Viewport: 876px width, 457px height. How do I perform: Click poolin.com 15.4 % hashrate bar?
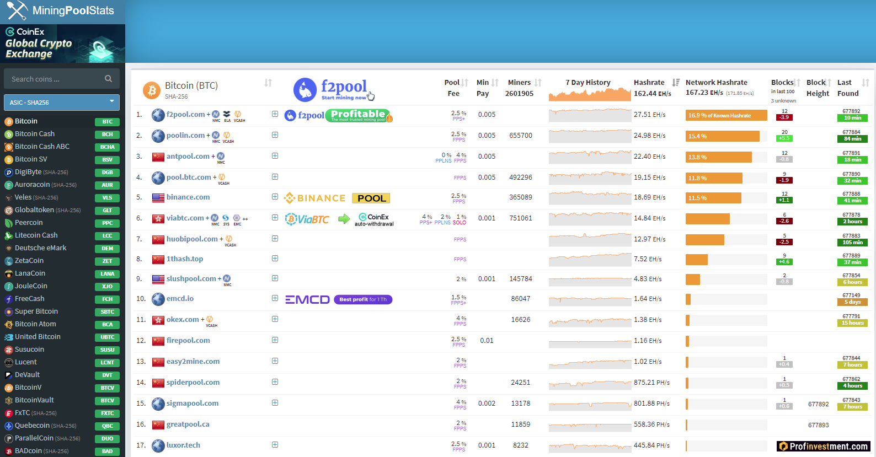(722, 136)
